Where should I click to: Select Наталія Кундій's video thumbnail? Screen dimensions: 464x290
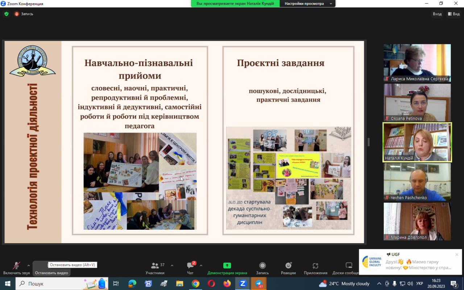tap(417, 142)
